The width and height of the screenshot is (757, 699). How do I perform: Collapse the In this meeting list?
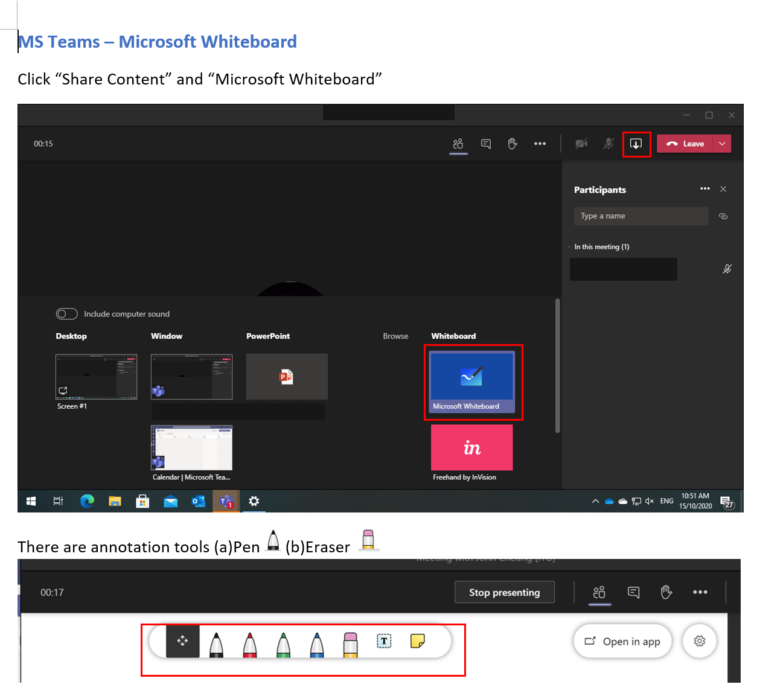[569, 247]
